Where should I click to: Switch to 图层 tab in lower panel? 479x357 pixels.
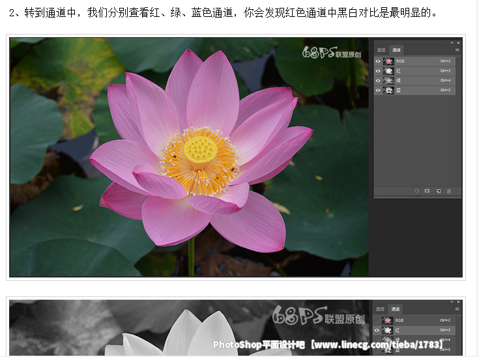381,309
